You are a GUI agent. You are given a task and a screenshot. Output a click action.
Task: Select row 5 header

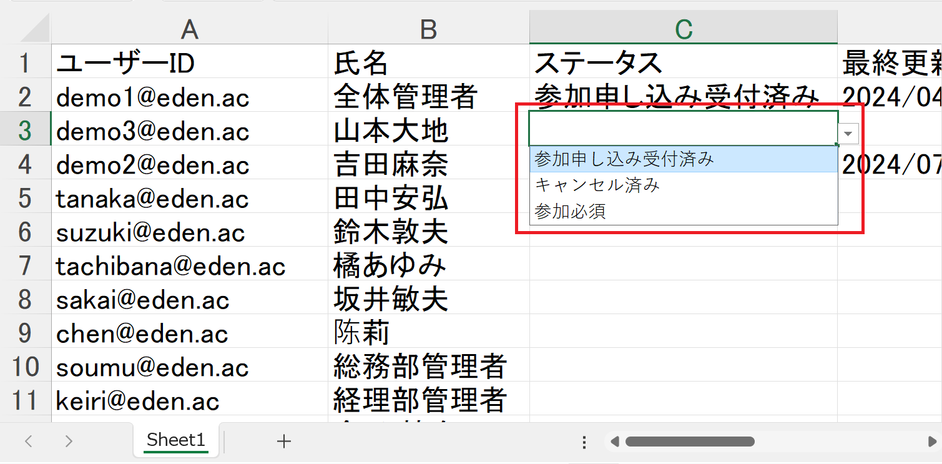coord(26,196)
